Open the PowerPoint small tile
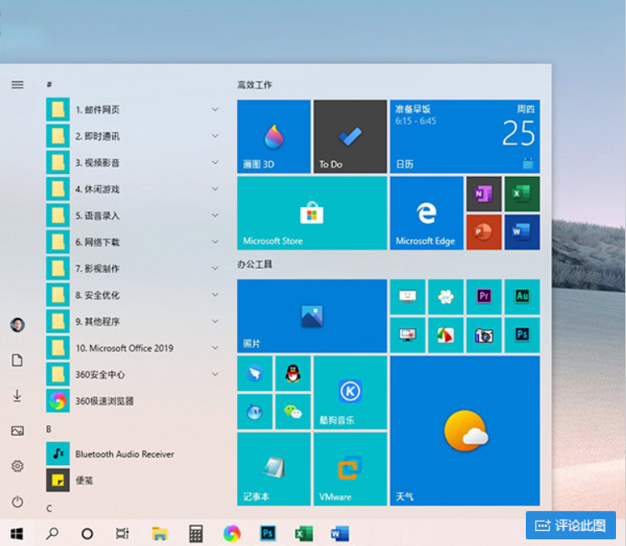Screen dimensions: 626x546 point(484,232)
